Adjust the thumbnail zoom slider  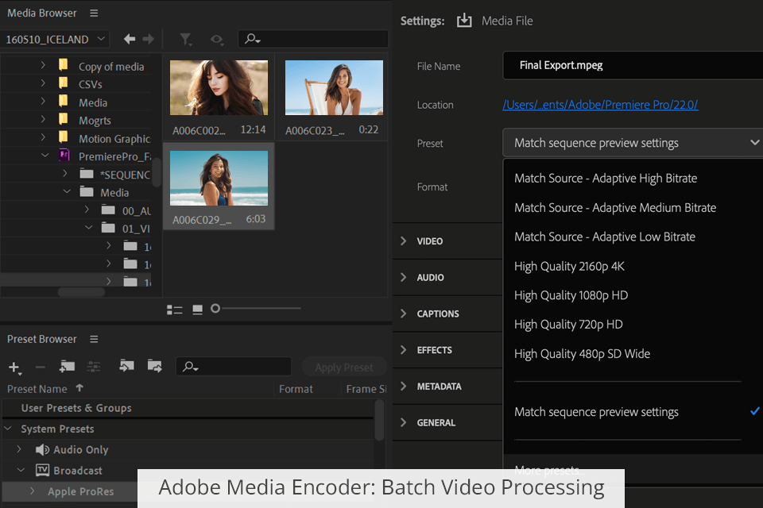215,308
